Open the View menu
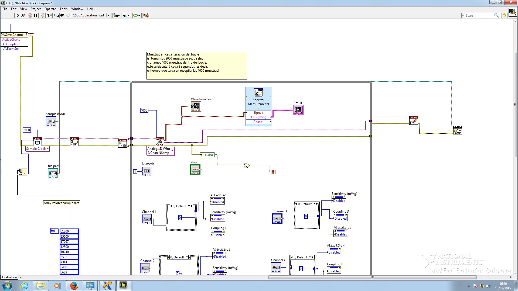The image size is (518, 291). pyautogui.click(x=24, y=9)
